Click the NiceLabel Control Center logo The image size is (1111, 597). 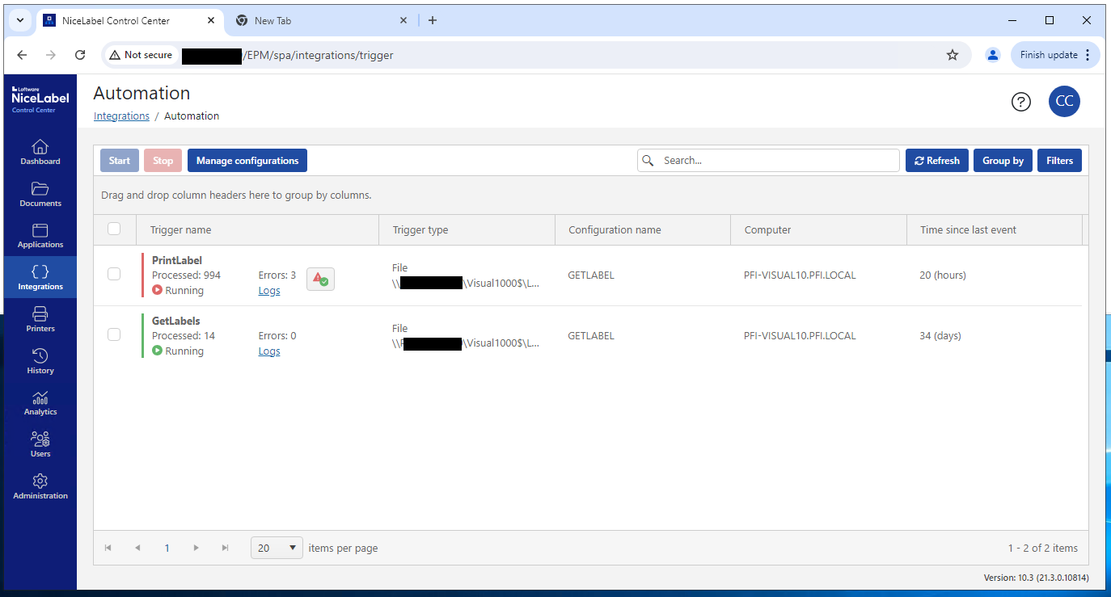tap(40, 99)
